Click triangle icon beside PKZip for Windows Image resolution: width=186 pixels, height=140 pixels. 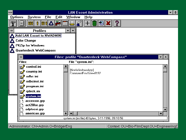(x=12, y=46)
